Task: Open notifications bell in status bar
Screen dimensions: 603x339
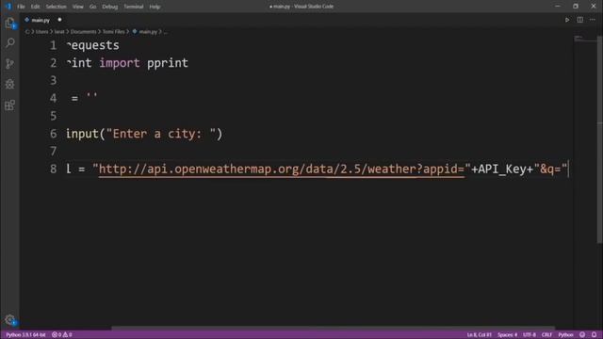Action: [595, 335]
